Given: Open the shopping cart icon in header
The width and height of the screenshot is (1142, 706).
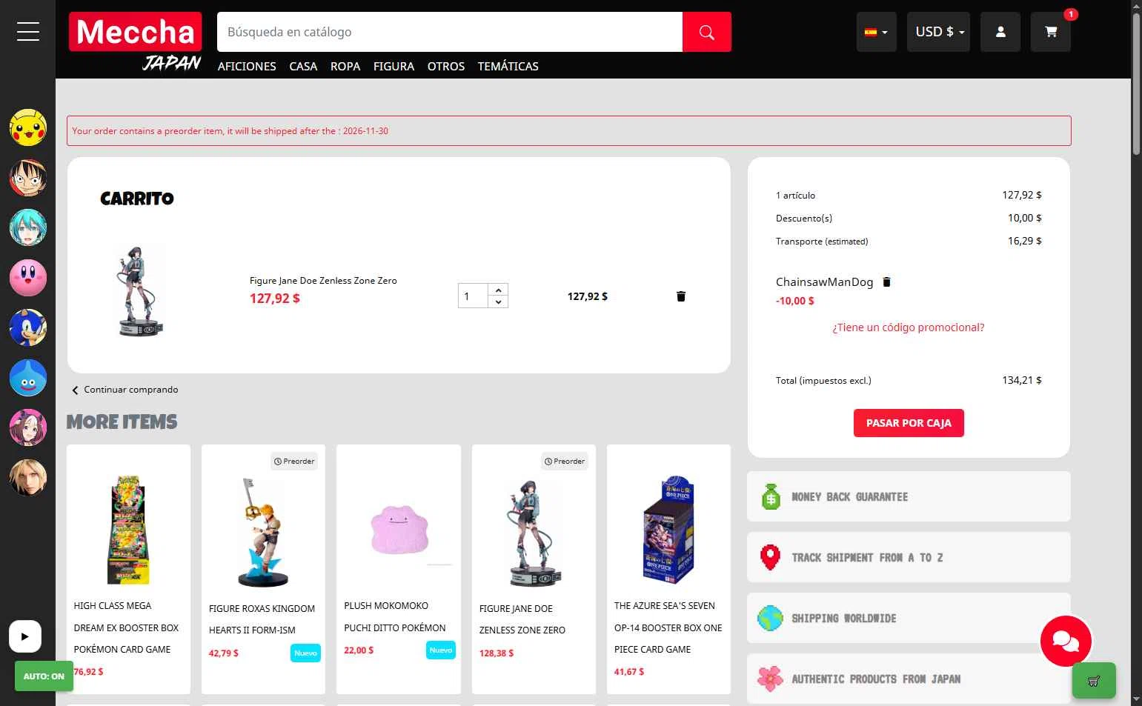Looking at the screenshot, I should (1051, 32).
